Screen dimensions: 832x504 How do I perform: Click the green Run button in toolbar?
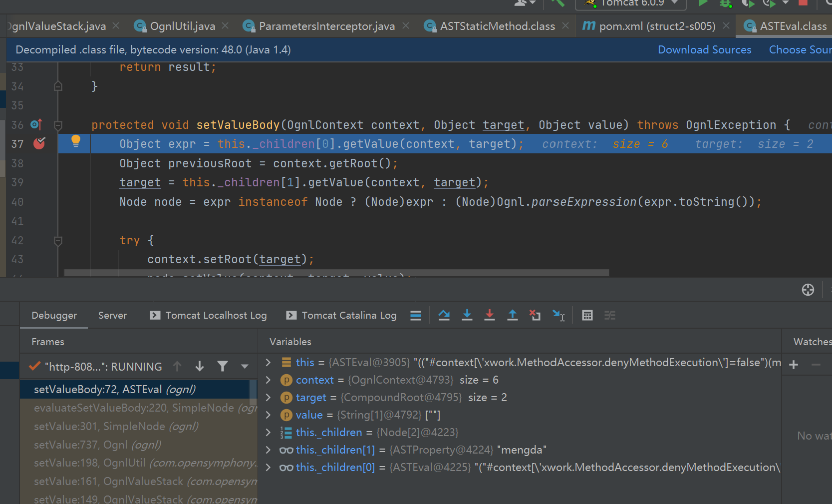(x=703, y=3)
